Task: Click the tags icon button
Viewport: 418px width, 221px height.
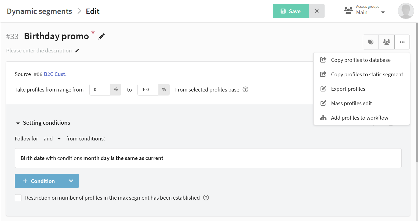Action: (370, 42)
